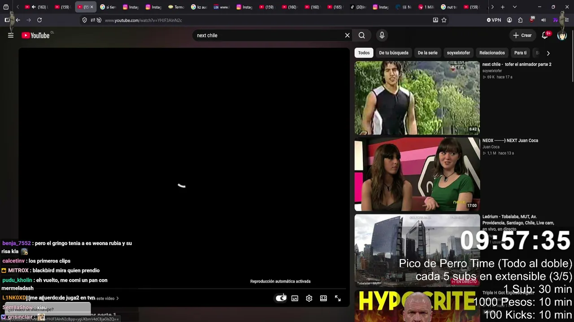Enter fullscreen in the video player
The width and height of the screenshot is (574, 322).
click(338, 298)
